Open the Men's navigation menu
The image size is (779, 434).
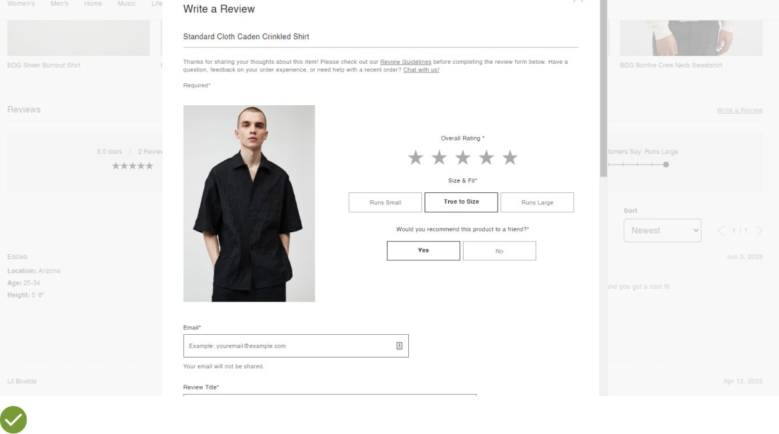pos(59,3)
